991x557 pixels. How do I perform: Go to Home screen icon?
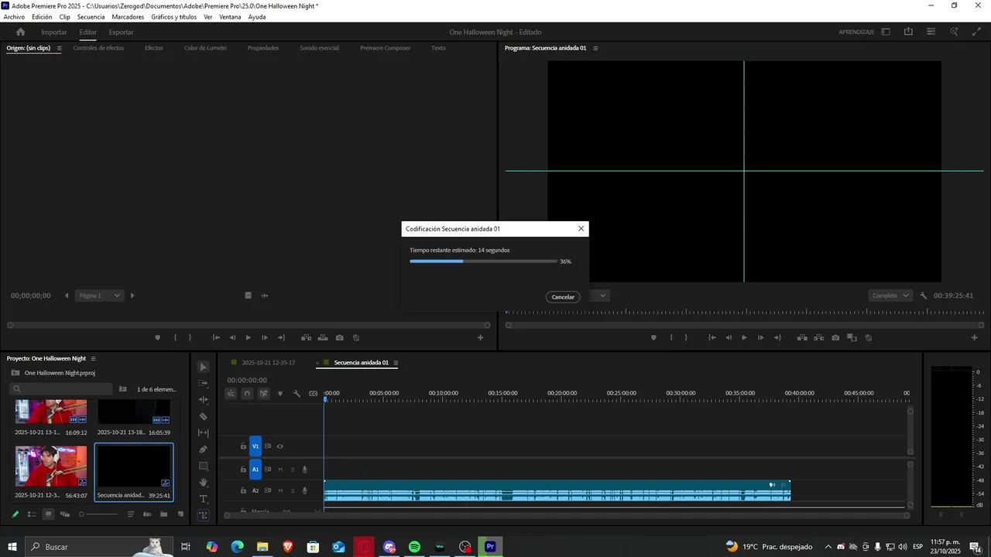(x=21, y=32)
